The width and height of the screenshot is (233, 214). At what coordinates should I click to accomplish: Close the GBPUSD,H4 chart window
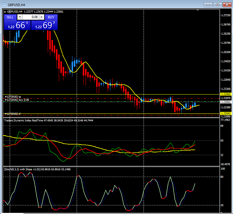click(227, 5)
